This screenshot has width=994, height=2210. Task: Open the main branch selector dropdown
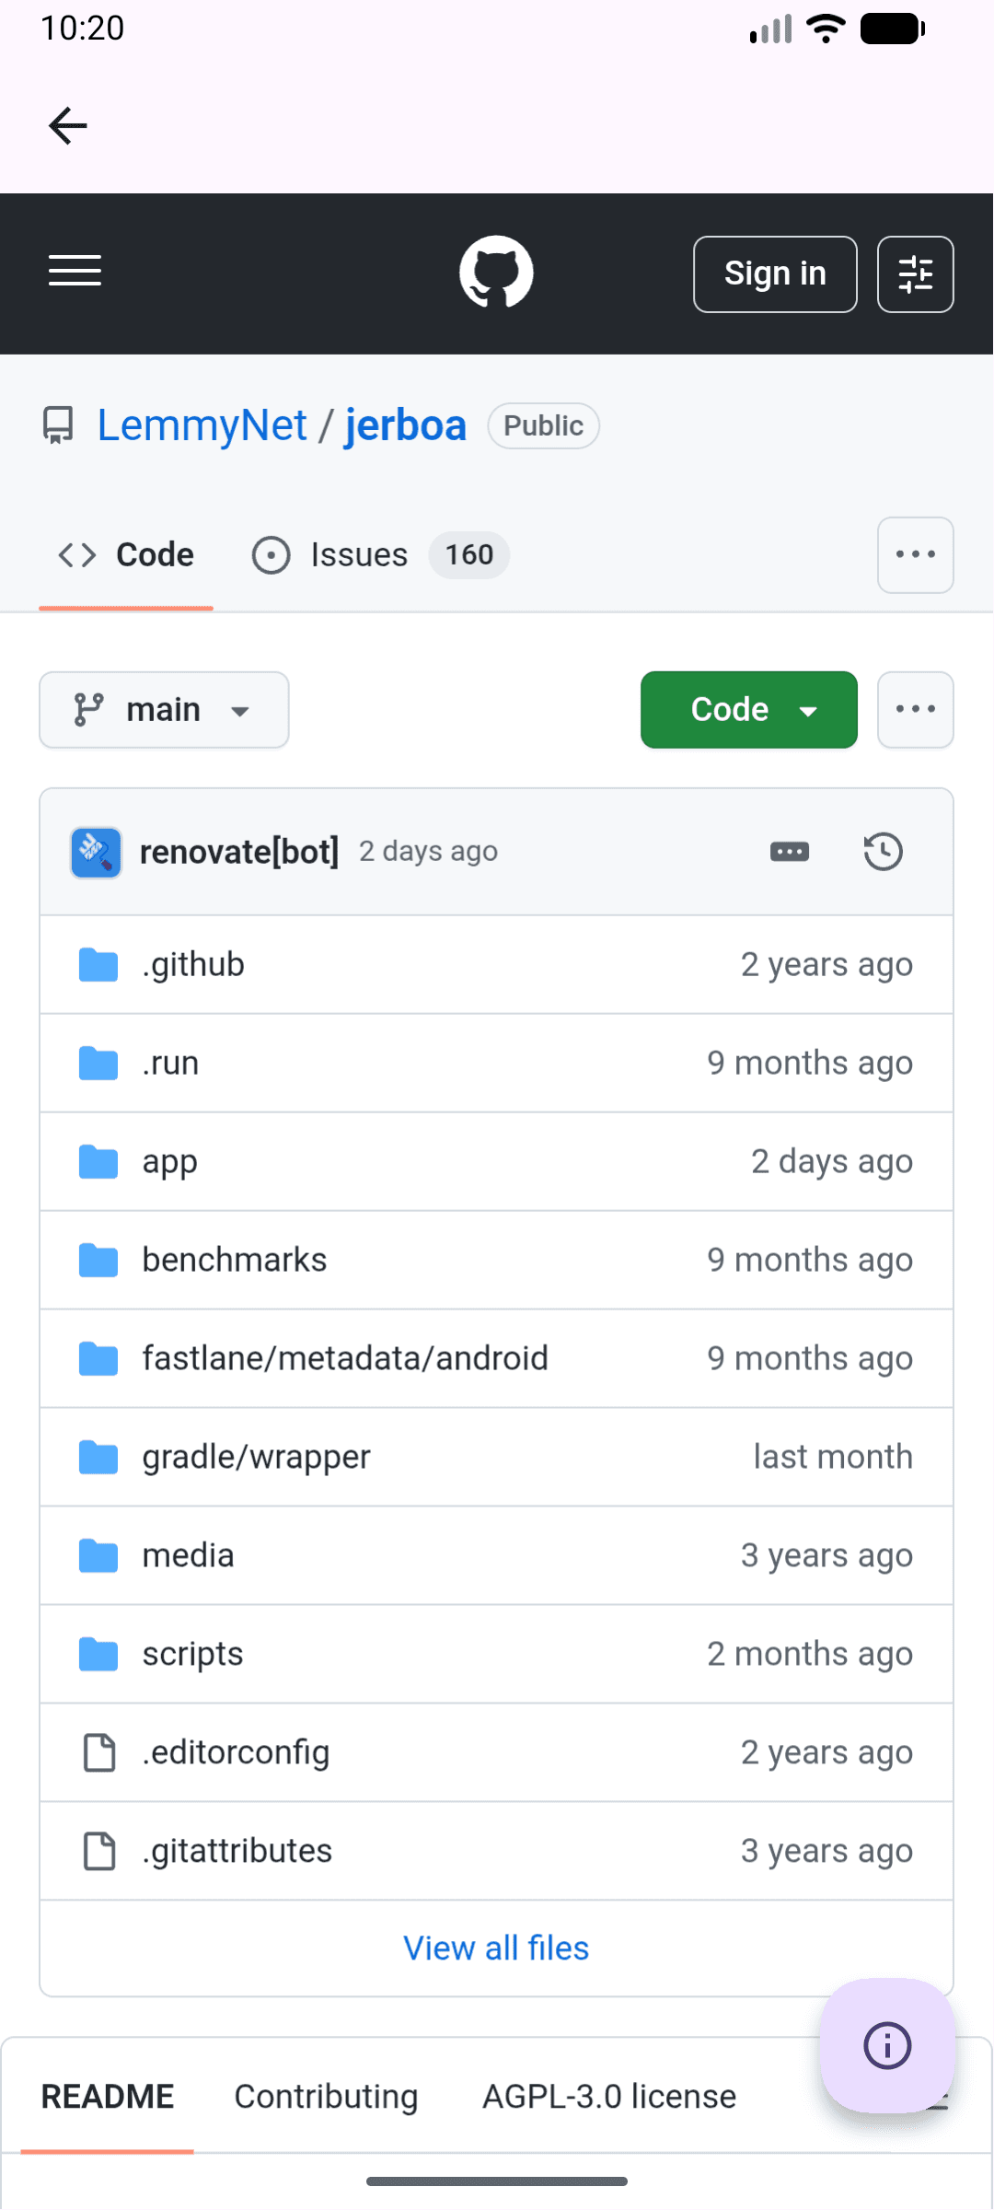pos(164,710)
